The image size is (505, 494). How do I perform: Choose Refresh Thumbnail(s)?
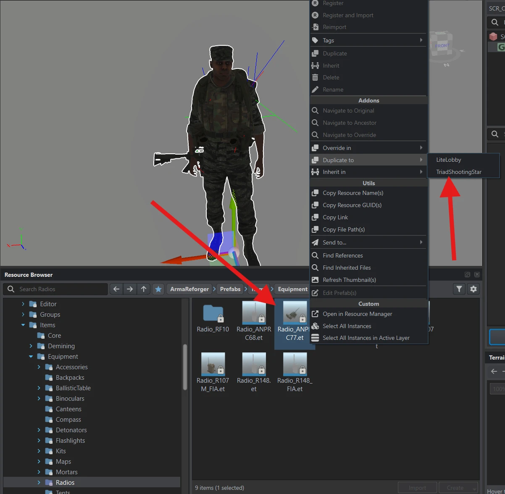point(368,280)
